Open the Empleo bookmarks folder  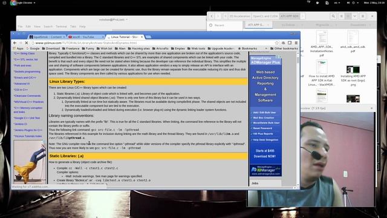tap(178, 48)
